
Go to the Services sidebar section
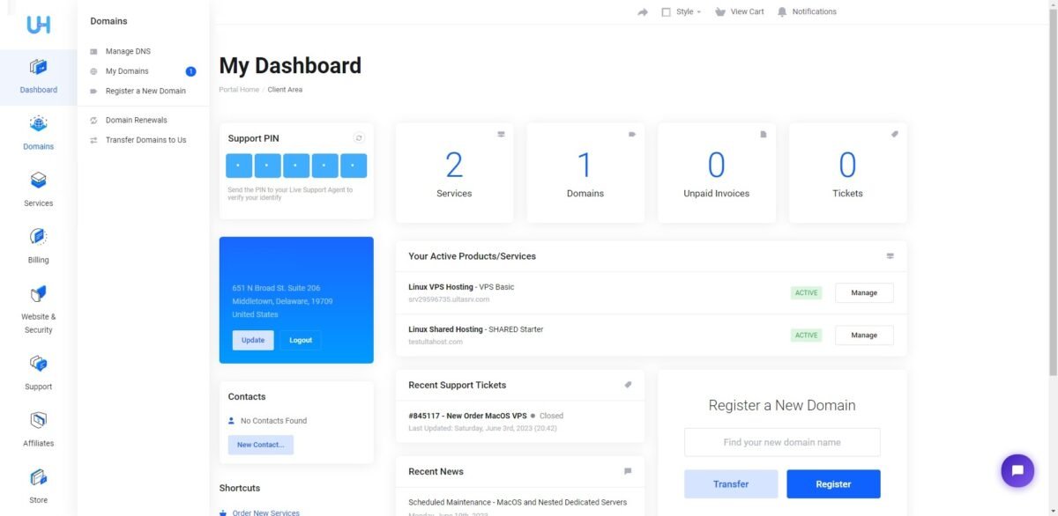point(38,189)
